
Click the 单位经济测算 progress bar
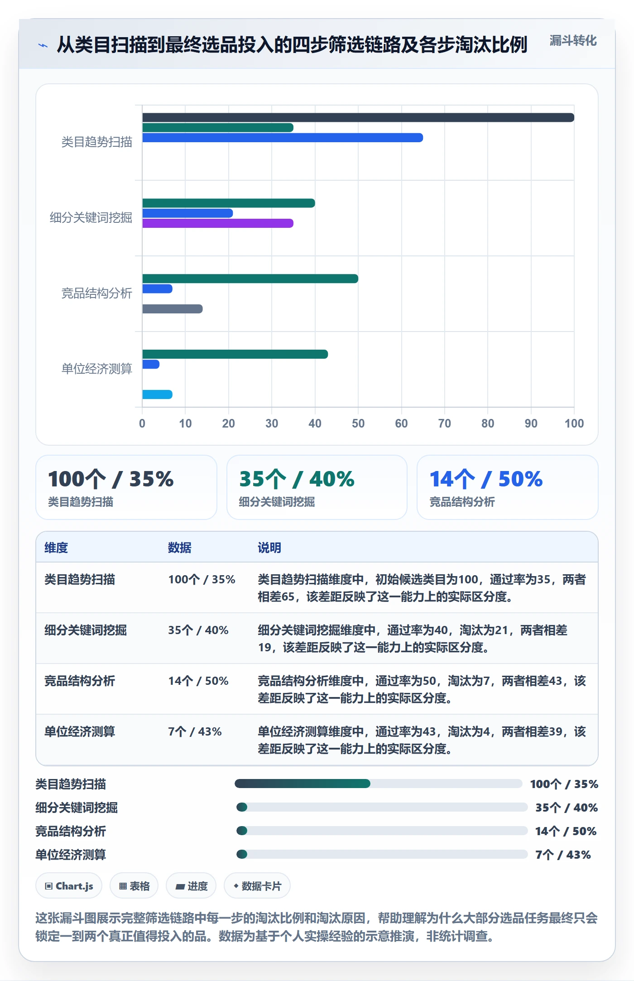(382, 854)
